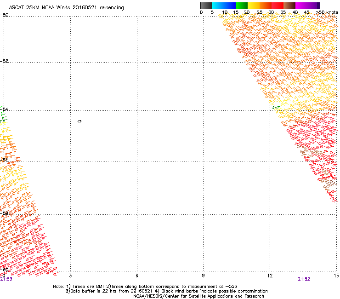Image resolution: width=340 pixels, height=299 pixels.
Task: Click the '-60' latitude axis label
Action: 4,270
